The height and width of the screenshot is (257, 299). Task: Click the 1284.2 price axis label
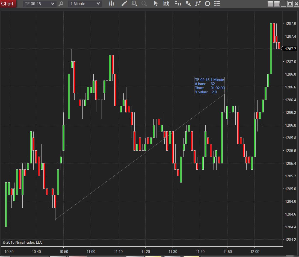tap(291, 240)
